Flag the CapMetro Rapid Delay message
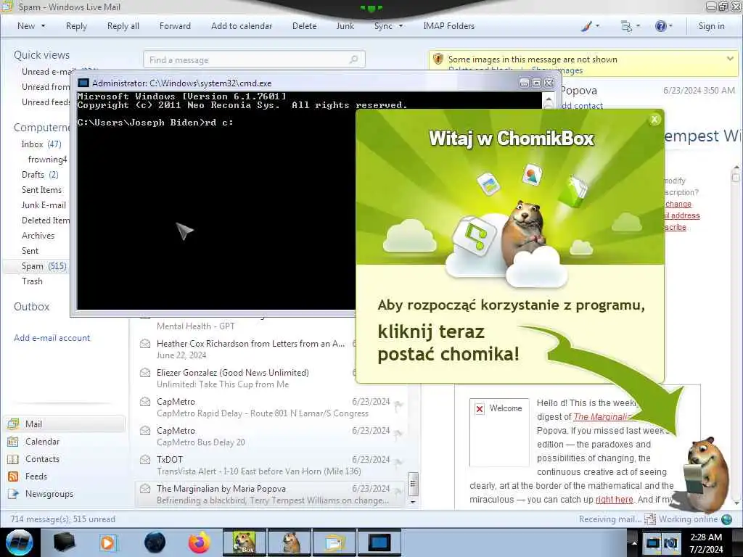743x557 pixels. 398,405
